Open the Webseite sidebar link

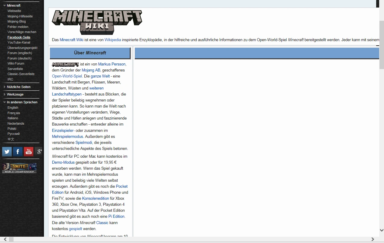tap(14, 11)
